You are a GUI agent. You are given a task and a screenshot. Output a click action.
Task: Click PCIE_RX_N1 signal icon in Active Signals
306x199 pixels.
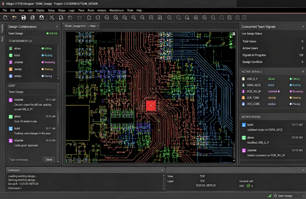[243, 91]
